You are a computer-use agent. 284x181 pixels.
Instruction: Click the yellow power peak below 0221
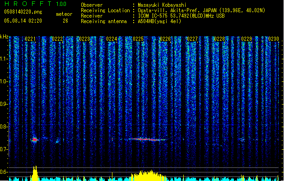tap(35, 173)
